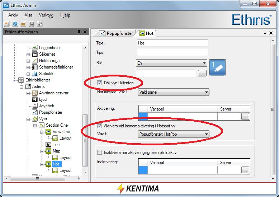Viewport: 279px width, 197px height.
Task: Click the Säkerhet lock icon
Action: pyautogui.click(x=35, y=54)
